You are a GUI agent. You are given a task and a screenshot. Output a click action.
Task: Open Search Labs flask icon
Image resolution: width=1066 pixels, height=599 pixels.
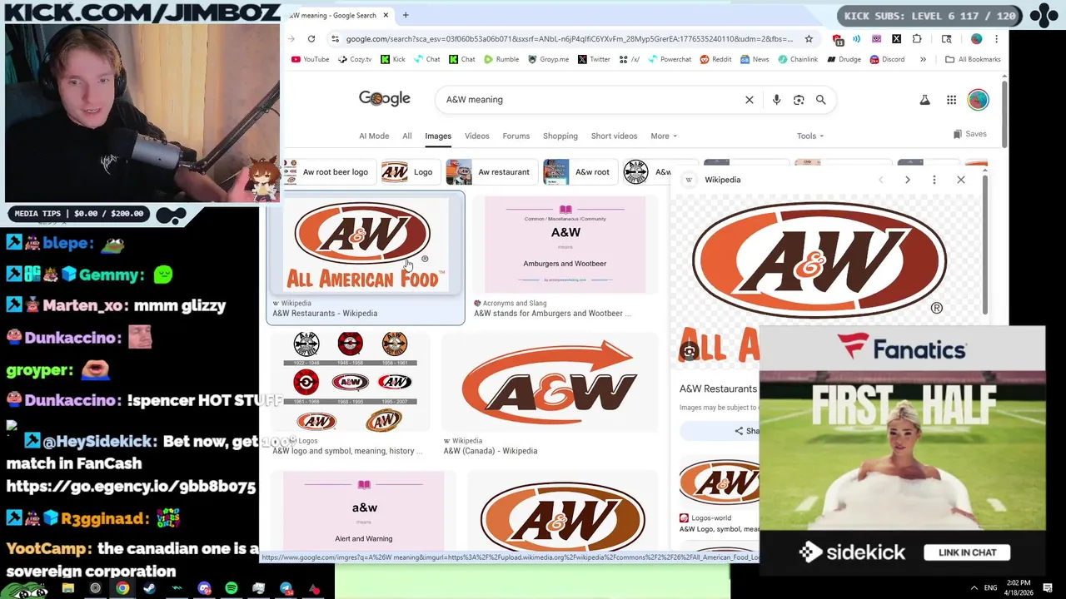click(924, 100)
